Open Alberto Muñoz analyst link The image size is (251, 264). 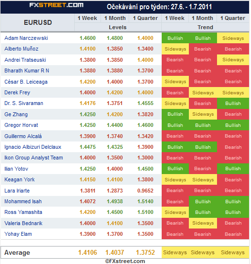click(21, 49)
